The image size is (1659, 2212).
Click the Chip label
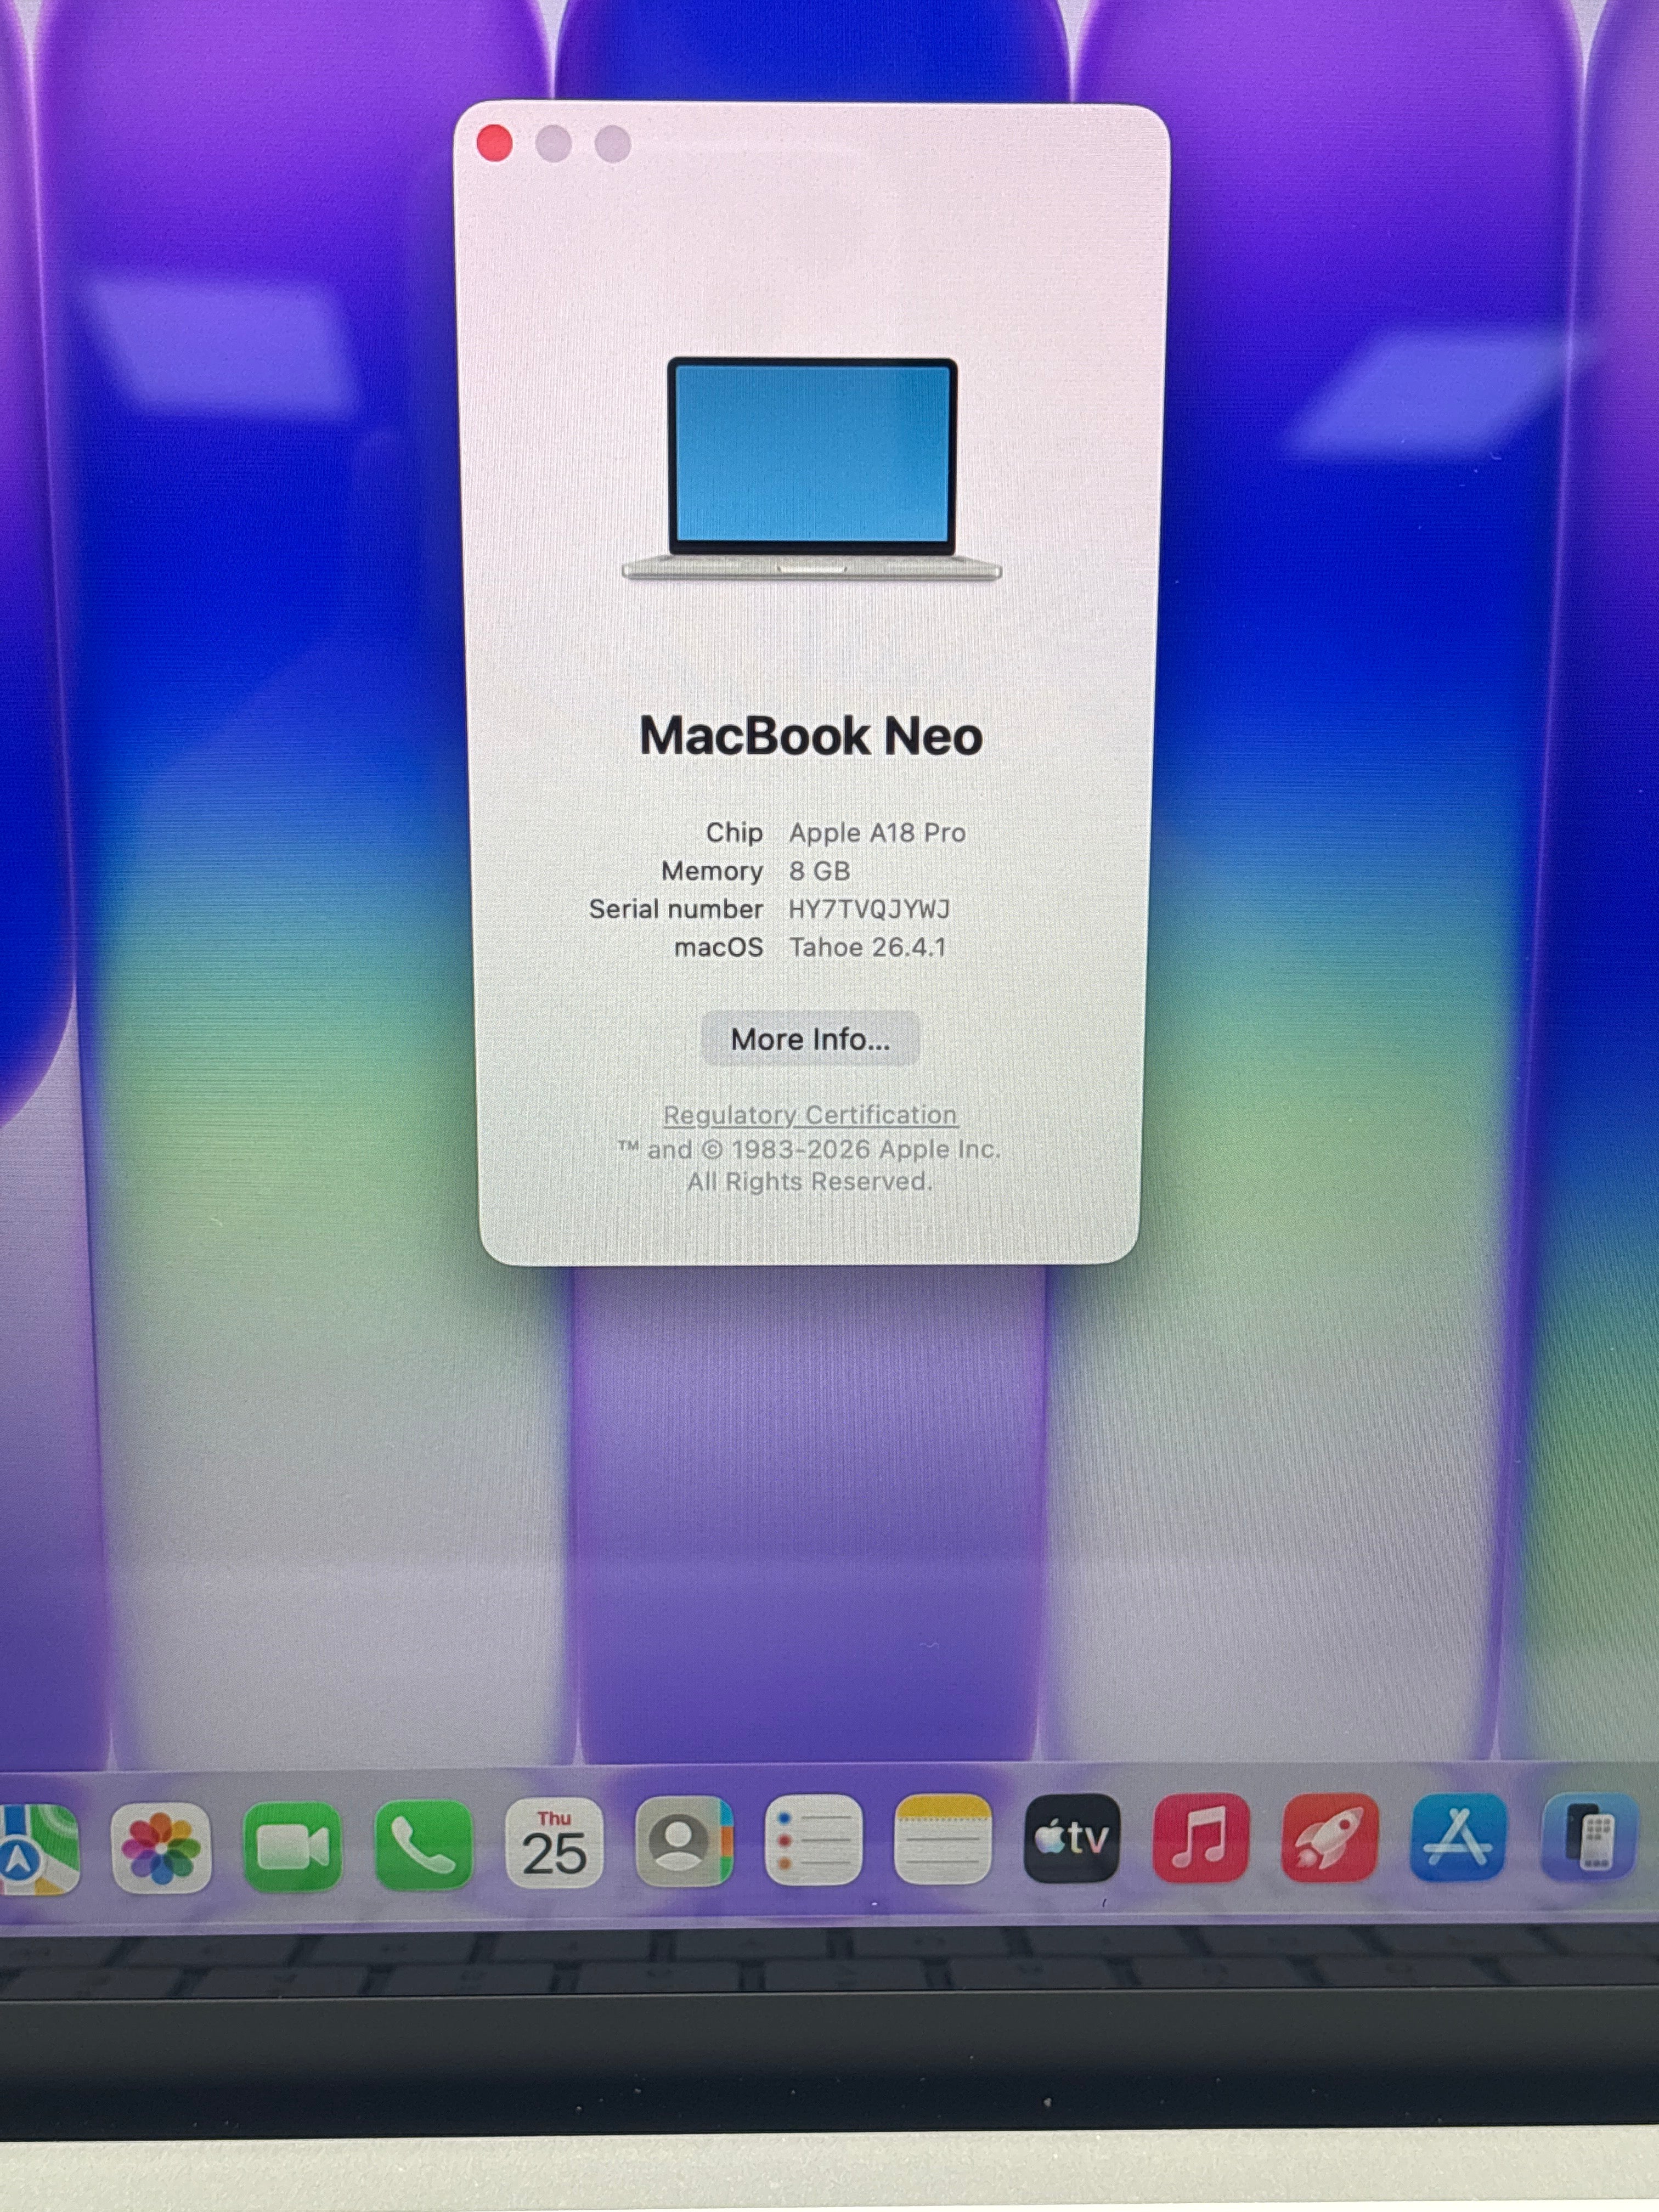pos(734,833)
